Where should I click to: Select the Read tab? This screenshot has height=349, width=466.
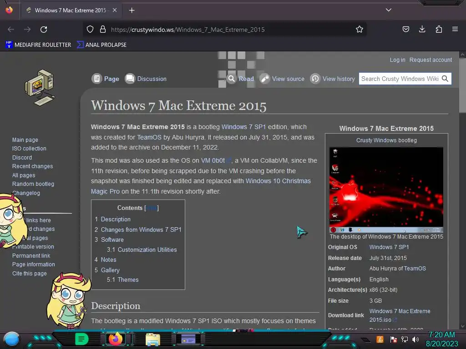[240, 79]
